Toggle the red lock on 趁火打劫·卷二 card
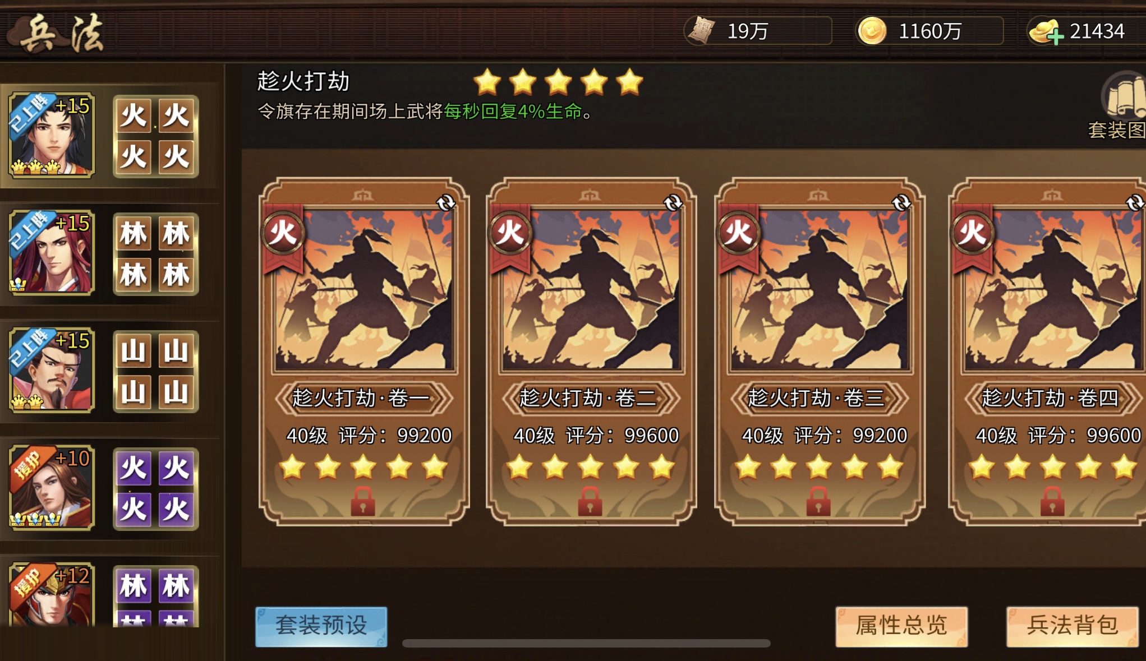Image resolution: width=1146 pixels, height=661 pixels. coord(590,501)
